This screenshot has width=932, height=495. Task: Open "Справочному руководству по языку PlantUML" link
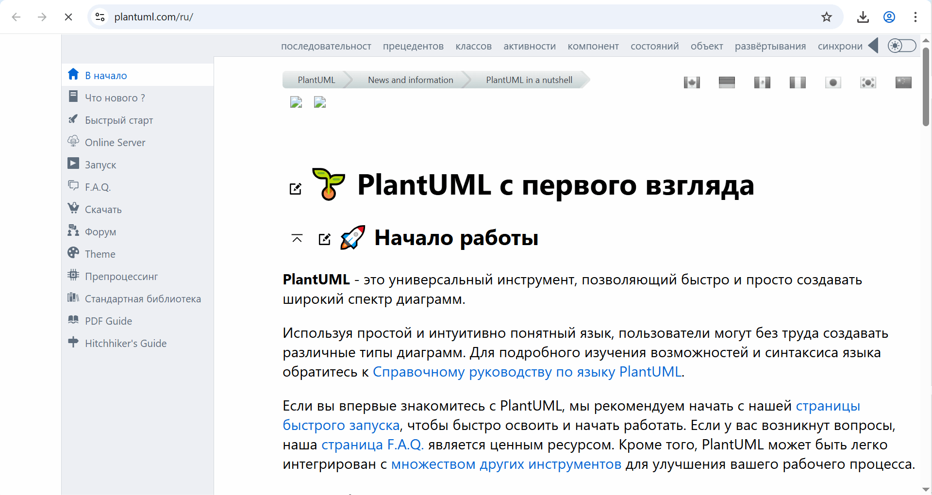[x=528, y=372]
